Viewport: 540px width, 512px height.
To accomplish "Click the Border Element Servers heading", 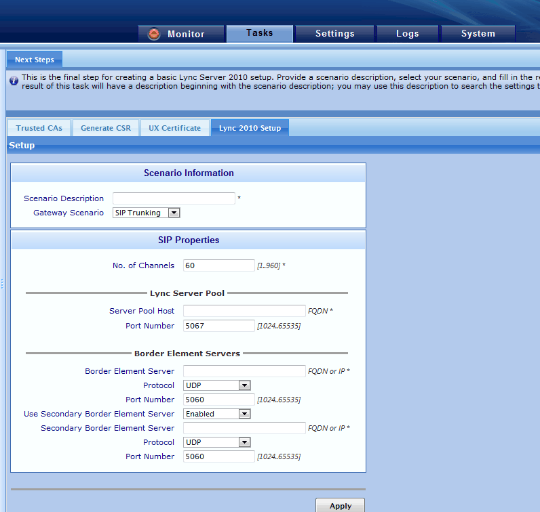I will pos(187,354).
